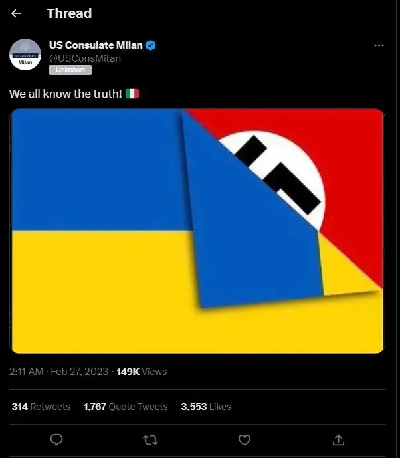Click the tweet text "We all know the truth!"
400x458 pixels.
[x=65, y=94]
